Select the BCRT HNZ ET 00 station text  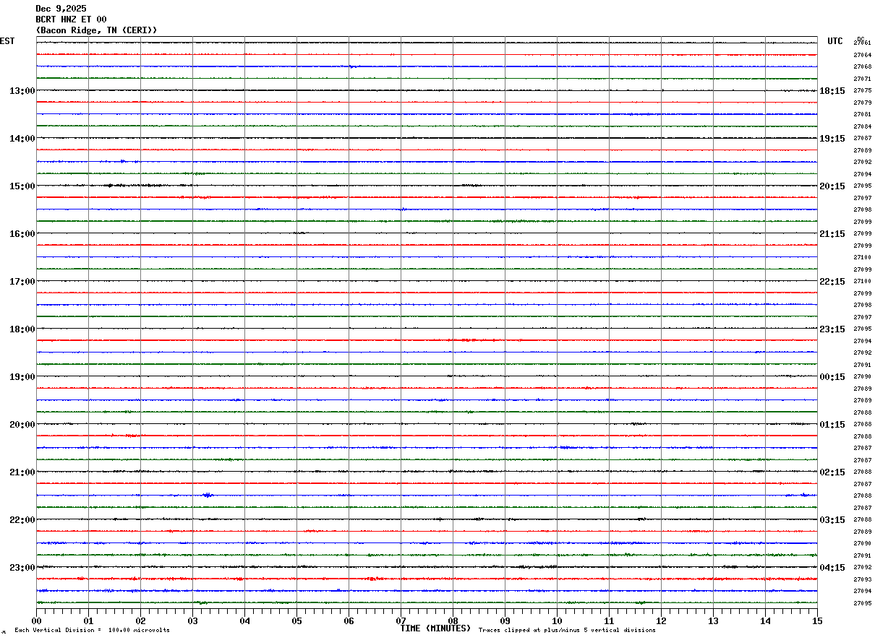pyautogui.click(x=71, y=20)
